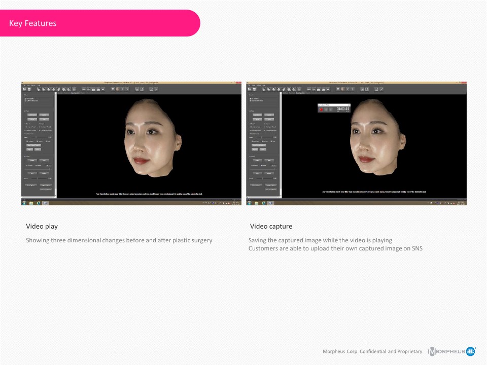The image size is (487, 365).
Task: Open the File menu in Video play window
Action: (23, 85)
